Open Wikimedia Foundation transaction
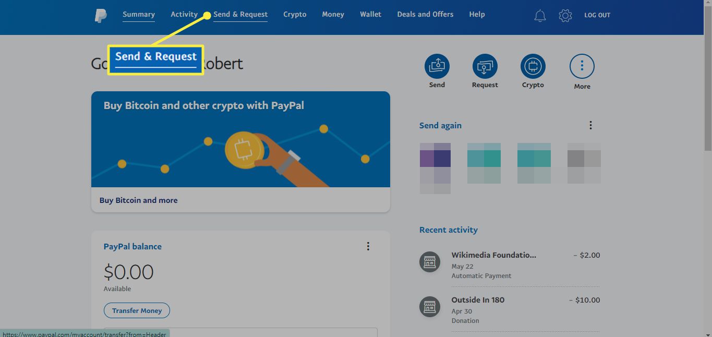 (510, 264)
